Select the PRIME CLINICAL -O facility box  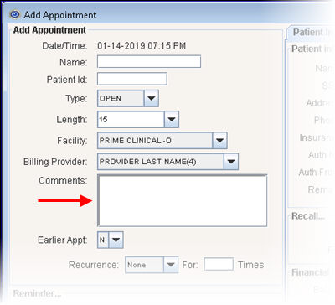[155, 141]
